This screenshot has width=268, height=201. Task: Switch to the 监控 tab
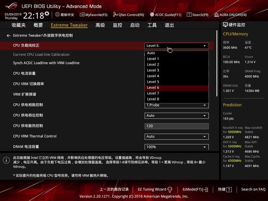pos(118,25)
